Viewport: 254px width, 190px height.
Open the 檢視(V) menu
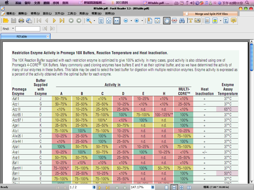(35, 13)
